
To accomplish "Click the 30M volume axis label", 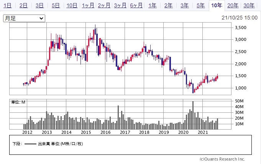I will [239, 112].
